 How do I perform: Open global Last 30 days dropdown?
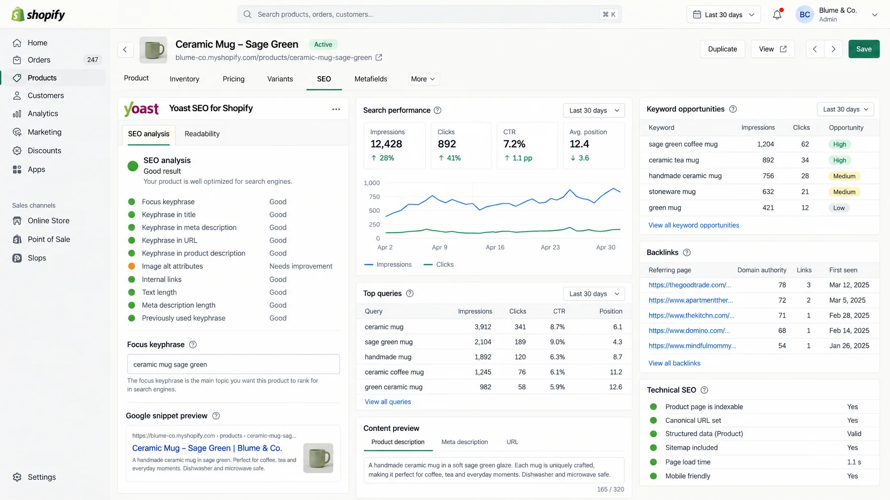coord(723,15)
